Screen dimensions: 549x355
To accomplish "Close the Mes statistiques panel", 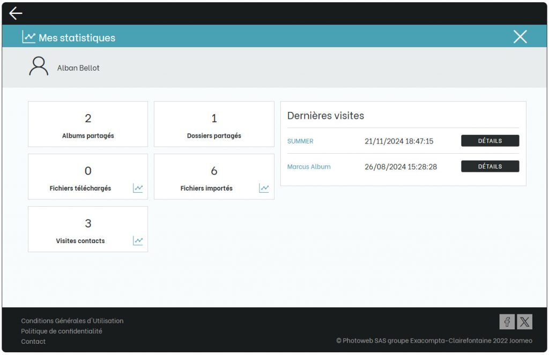I will [x=520, y=36].
